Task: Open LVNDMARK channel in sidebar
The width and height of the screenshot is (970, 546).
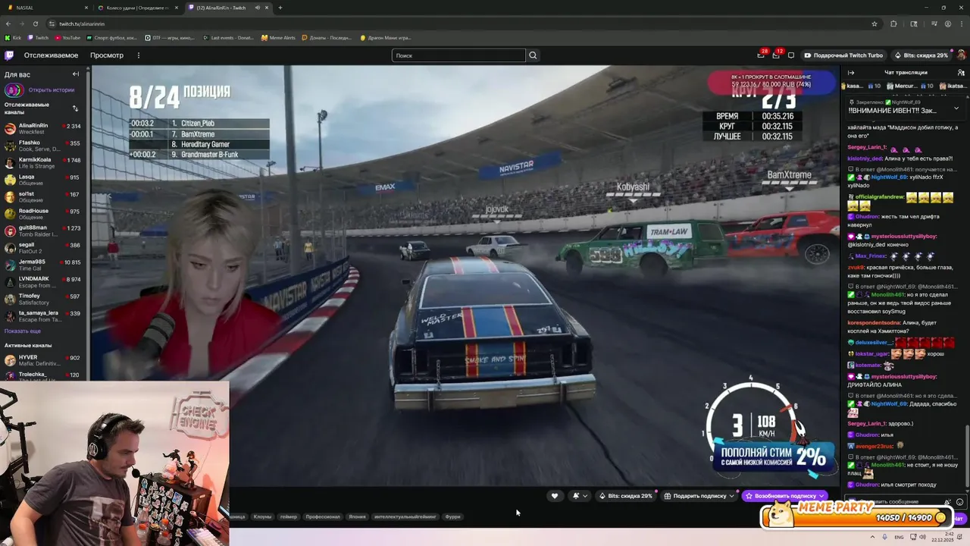Action: pos(45,282)
